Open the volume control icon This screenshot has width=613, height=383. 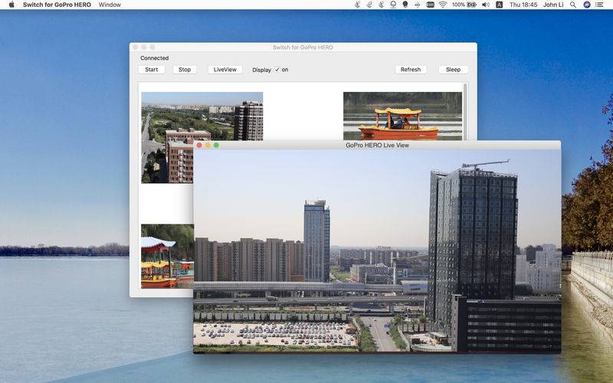[x=486, y=5]
